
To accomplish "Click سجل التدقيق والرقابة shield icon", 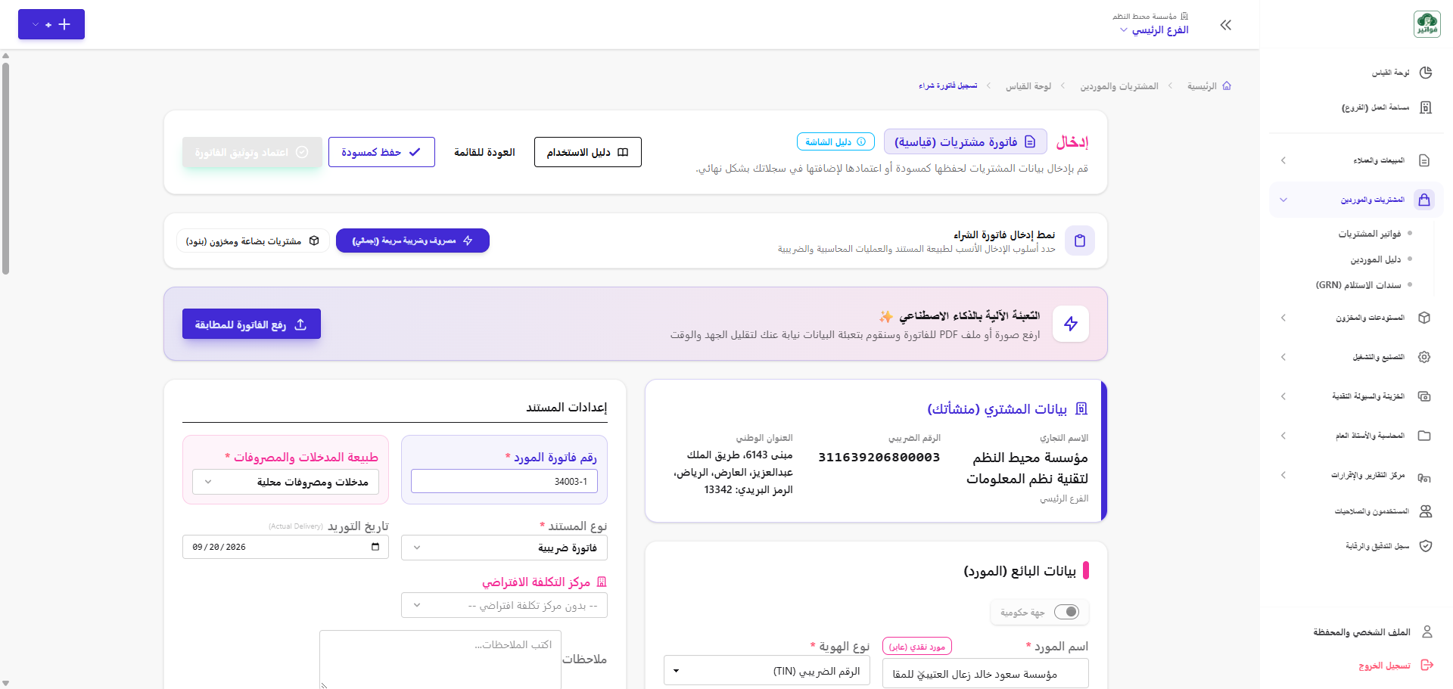I will (x=1426, y=546).
